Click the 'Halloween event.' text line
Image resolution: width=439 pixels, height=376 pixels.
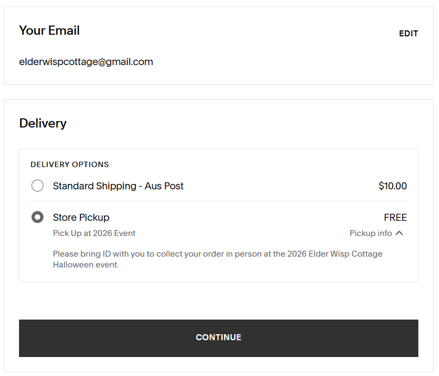[86, 265]
